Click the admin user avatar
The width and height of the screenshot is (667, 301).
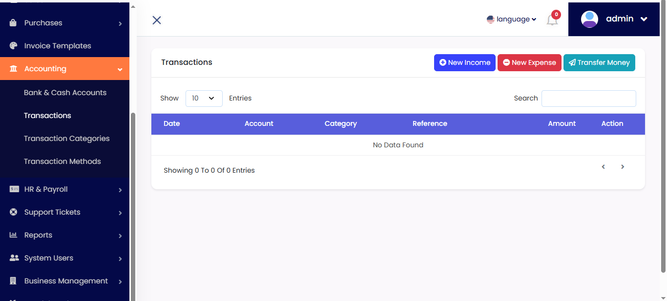(589, 19)
